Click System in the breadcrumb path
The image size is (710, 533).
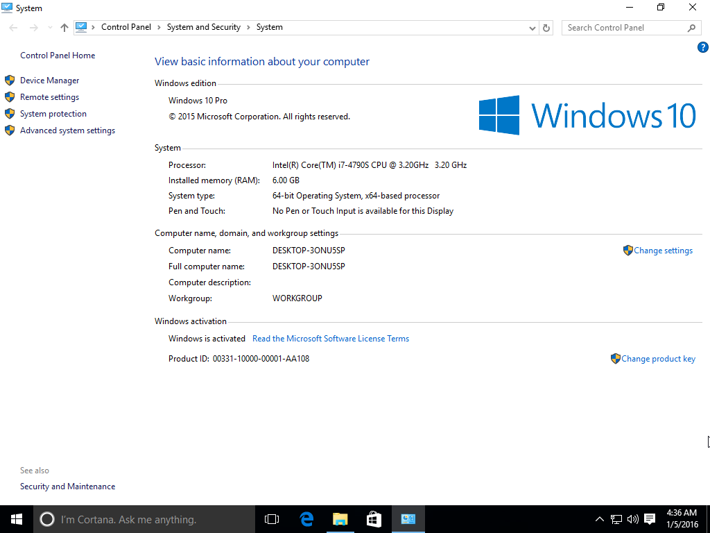pyautogui.click(x=270, y=27)
